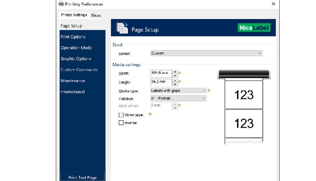Click the green indicator beside Width
Screen dimensions: 316x181
179,73
